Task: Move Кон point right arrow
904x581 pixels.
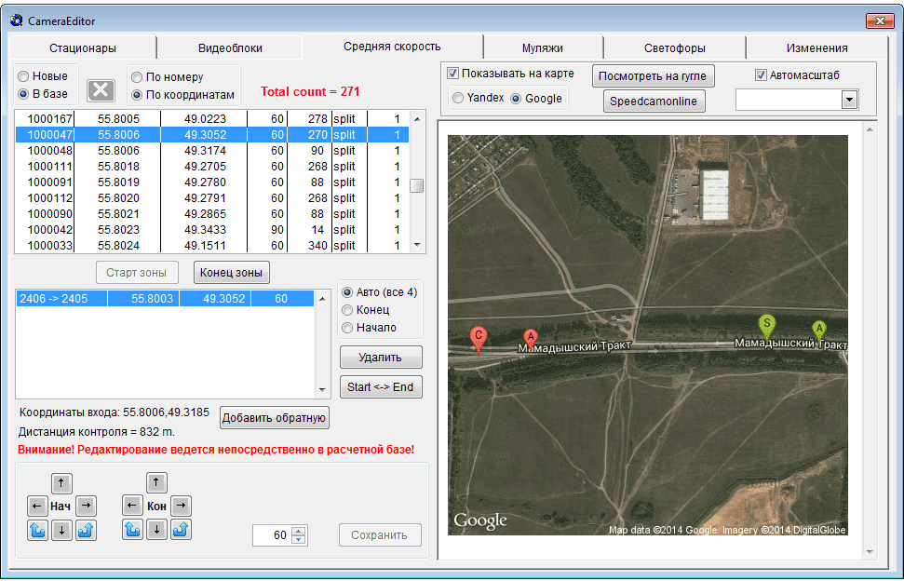Action: pyautogui.click(x=181, y=506)
